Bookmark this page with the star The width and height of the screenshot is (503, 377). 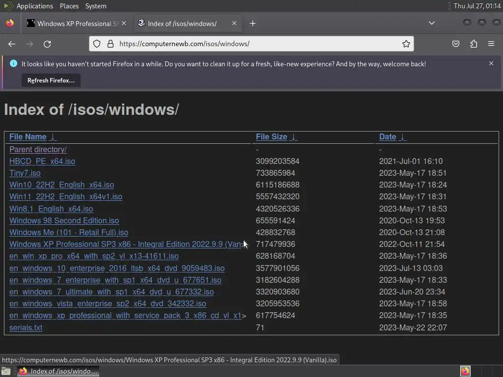[x=406, y=44]
